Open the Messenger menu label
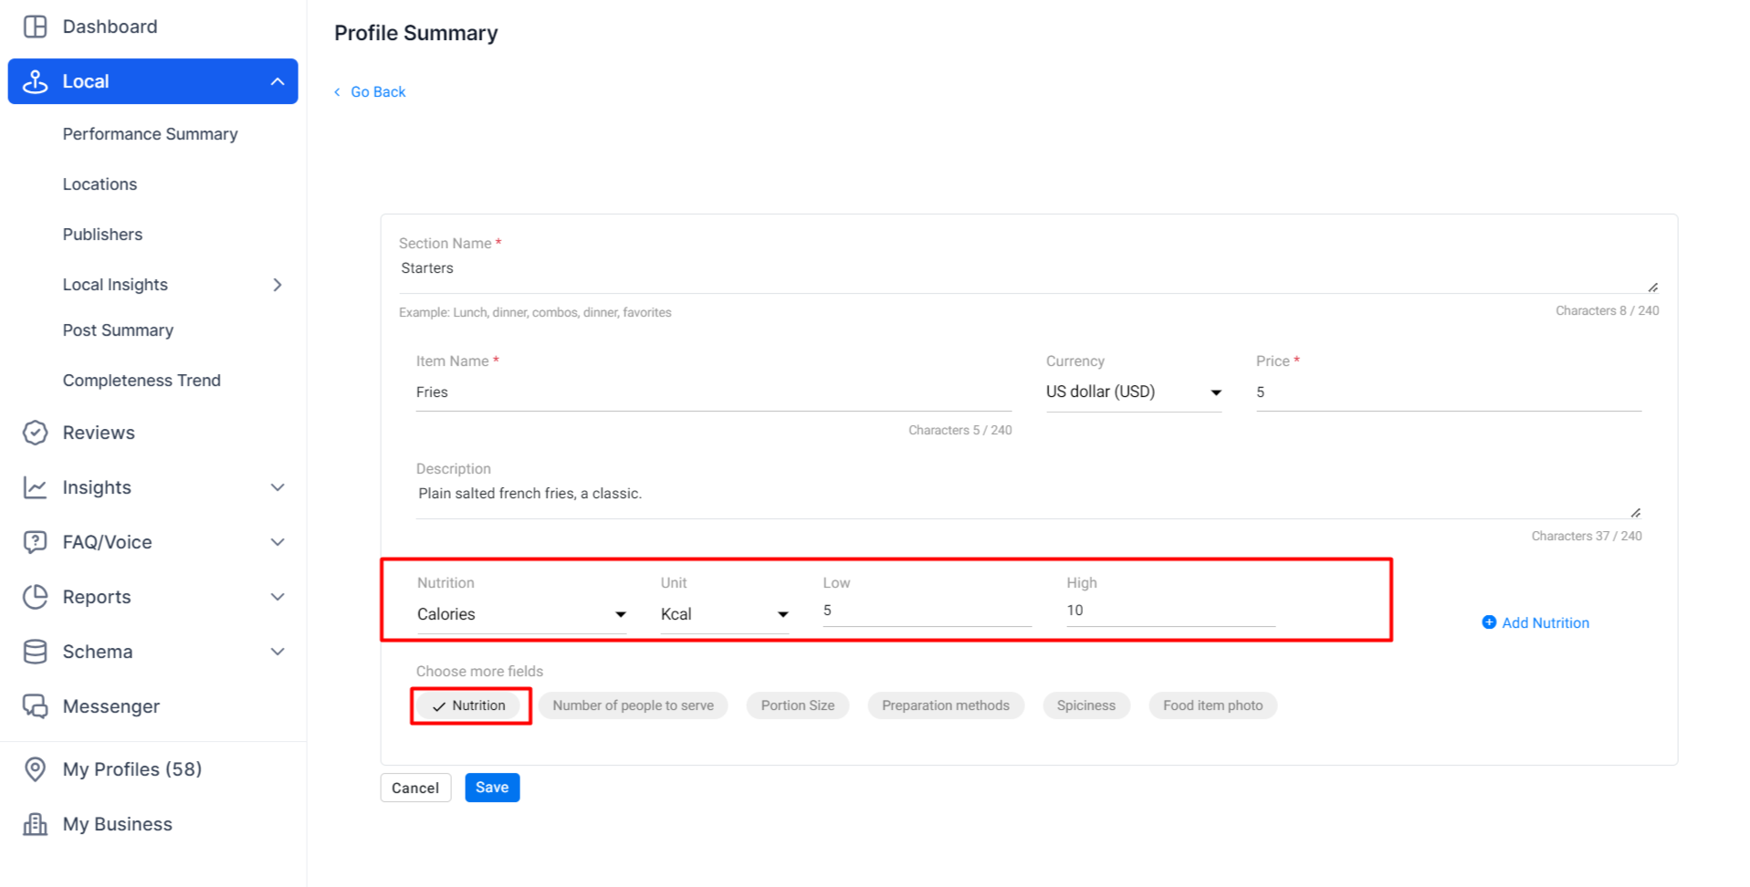The height and width of the screenshot is (887, 1750). click(x=111, y=706)
